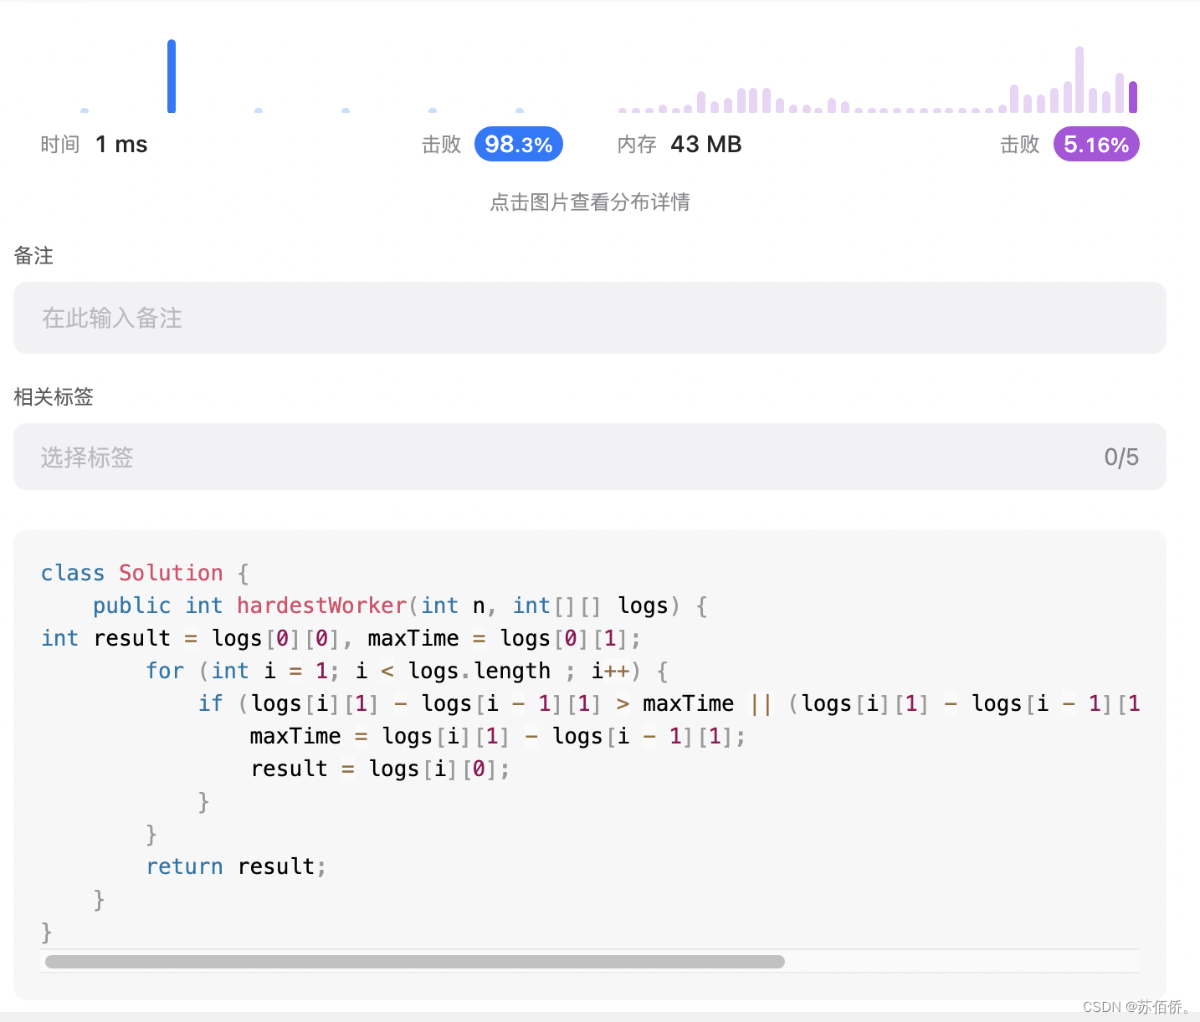Click the 98.3% runtime beat badge
Screen dimensions: 1200x1022
pos(518,145)
